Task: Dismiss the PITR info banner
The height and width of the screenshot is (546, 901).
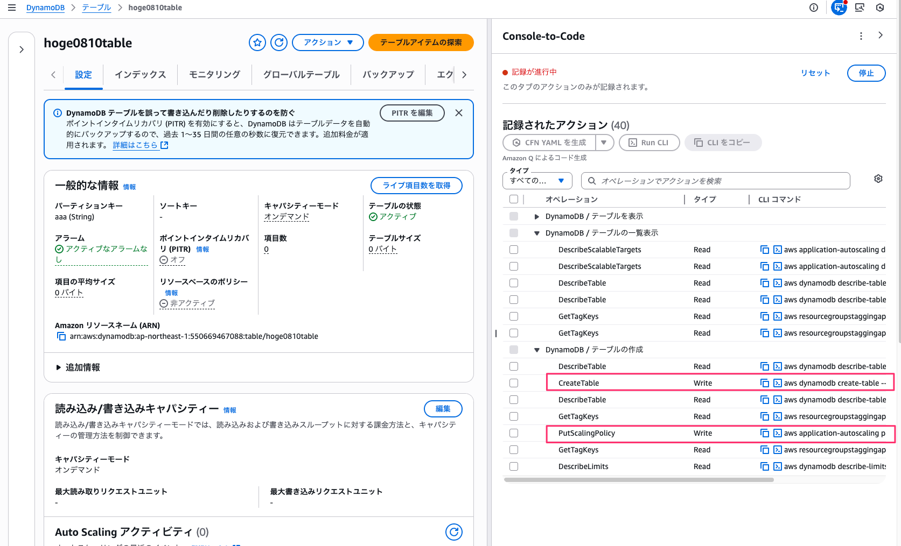Action: point(459,113)
